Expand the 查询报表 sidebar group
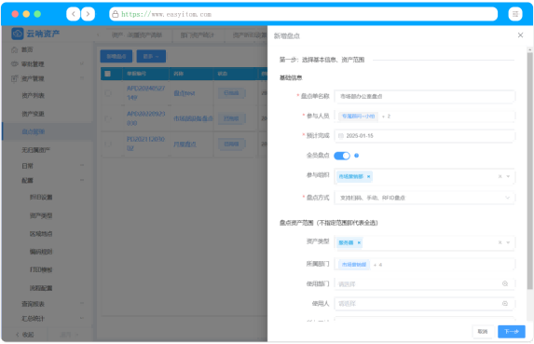This screenshot has height=344, width=534. [x=82, y=303]
